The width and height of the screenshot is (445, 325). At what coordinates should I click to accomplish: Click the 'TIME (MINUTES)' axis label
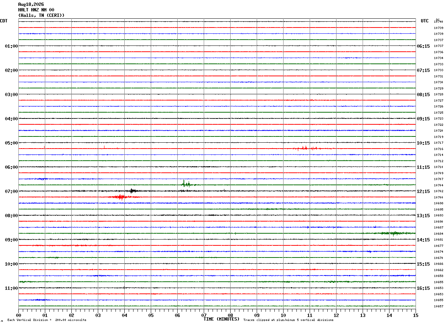point(221,319)
